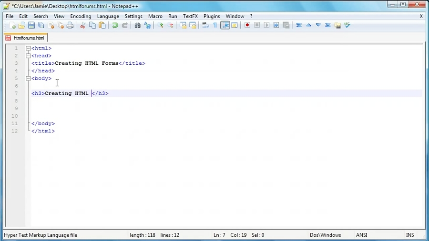
Task: Enable synchronize horizontal scrolling icon
Action: click(x=193, y=25)
